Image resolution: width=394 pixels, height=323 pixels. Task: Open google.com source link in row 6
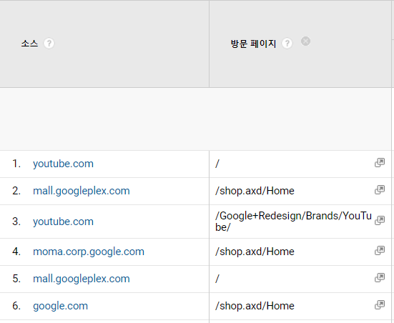point(61,306)
